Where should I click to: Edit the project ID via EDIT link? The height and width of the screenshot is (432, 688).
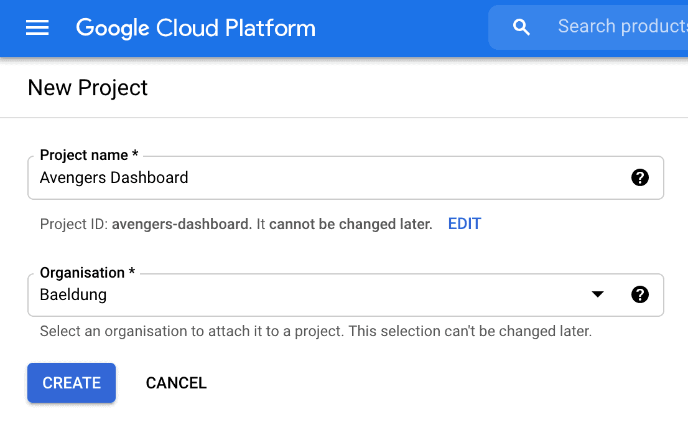(464, 224)
